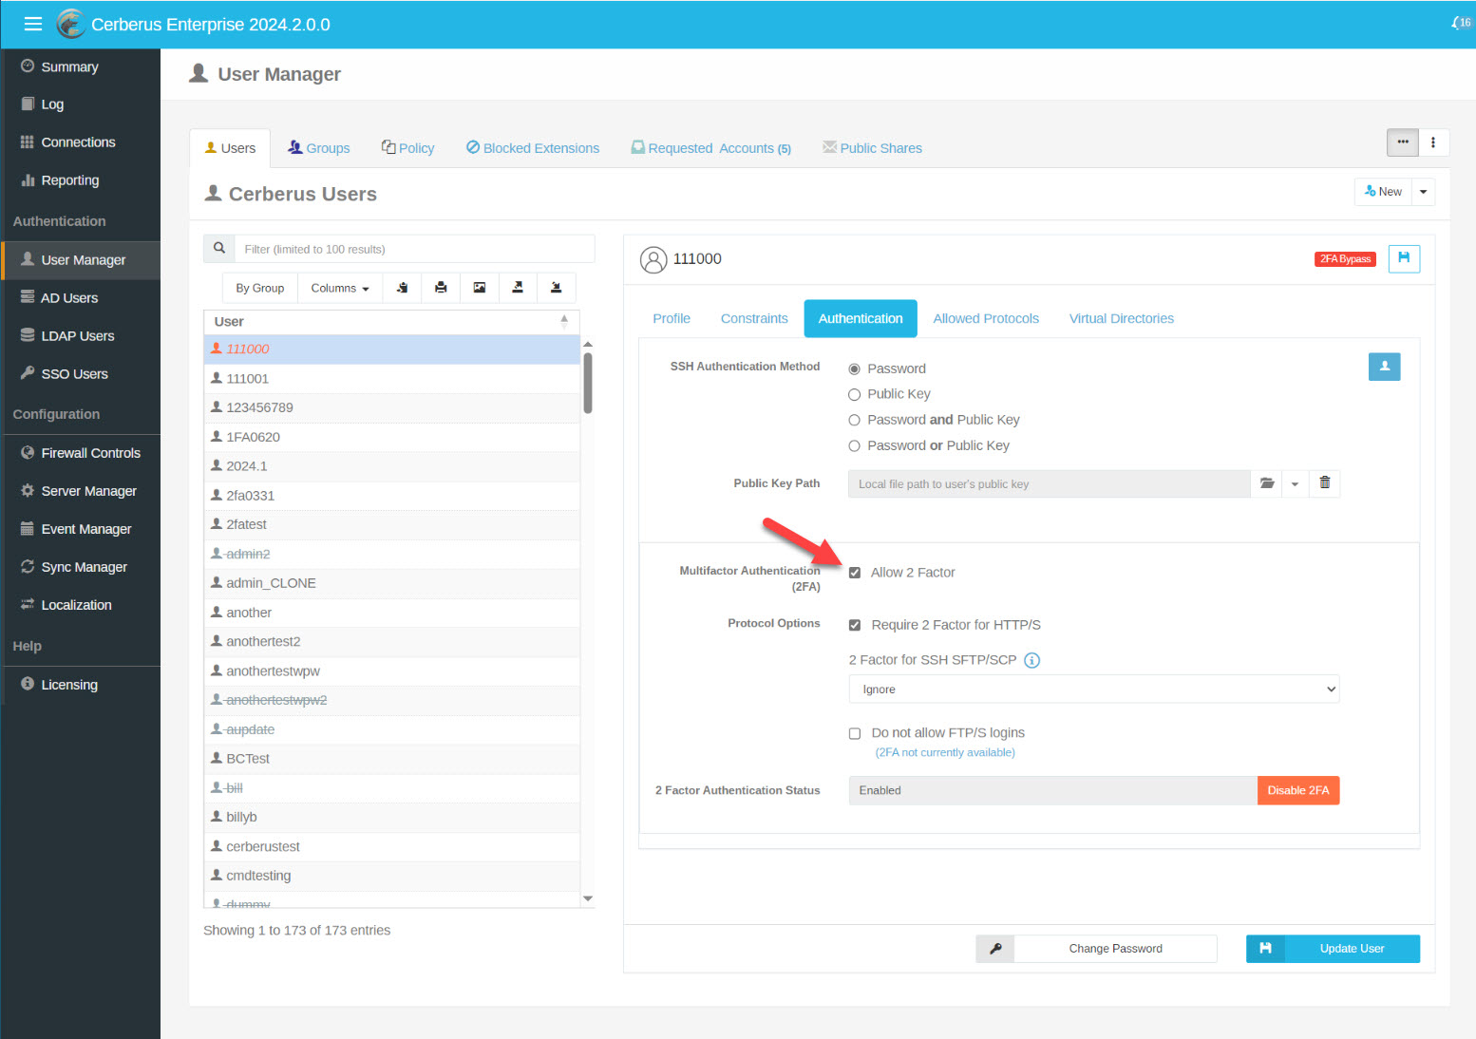
Task: Click the New user button
Action: [x=1384, y=192]
